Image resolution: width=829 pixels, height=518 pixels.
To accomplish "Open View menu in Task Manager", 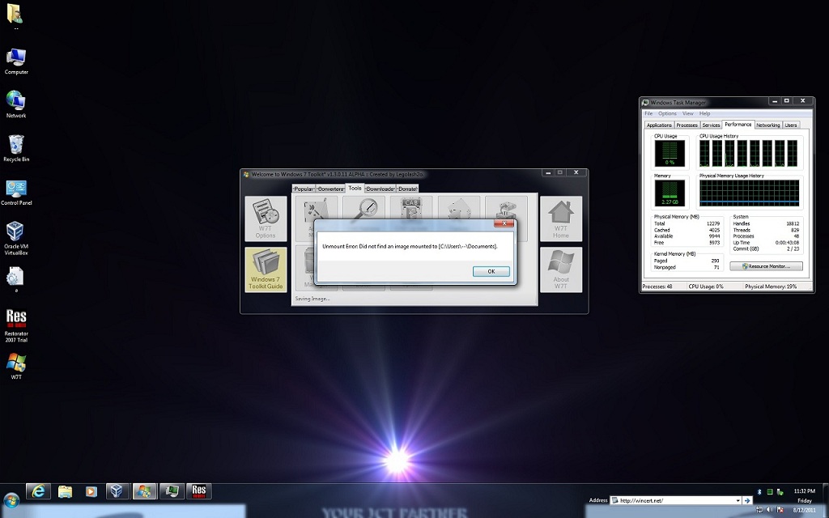I will tap(688, 113).
